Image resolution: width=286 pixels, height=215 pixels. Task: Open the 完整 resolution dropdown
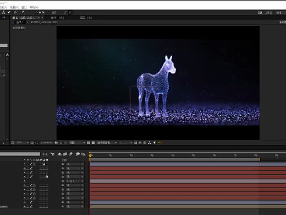[77, 143]
